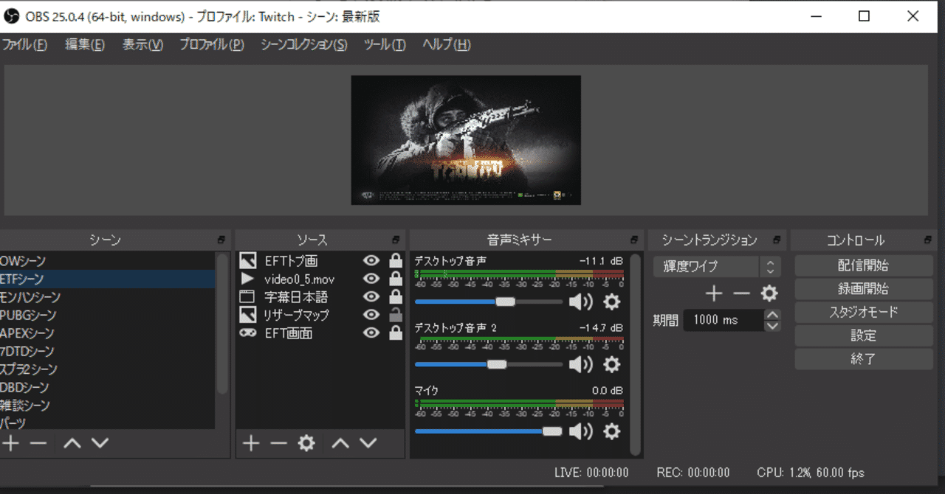
Task: Open 設定 settings
Action: [864, 335]
